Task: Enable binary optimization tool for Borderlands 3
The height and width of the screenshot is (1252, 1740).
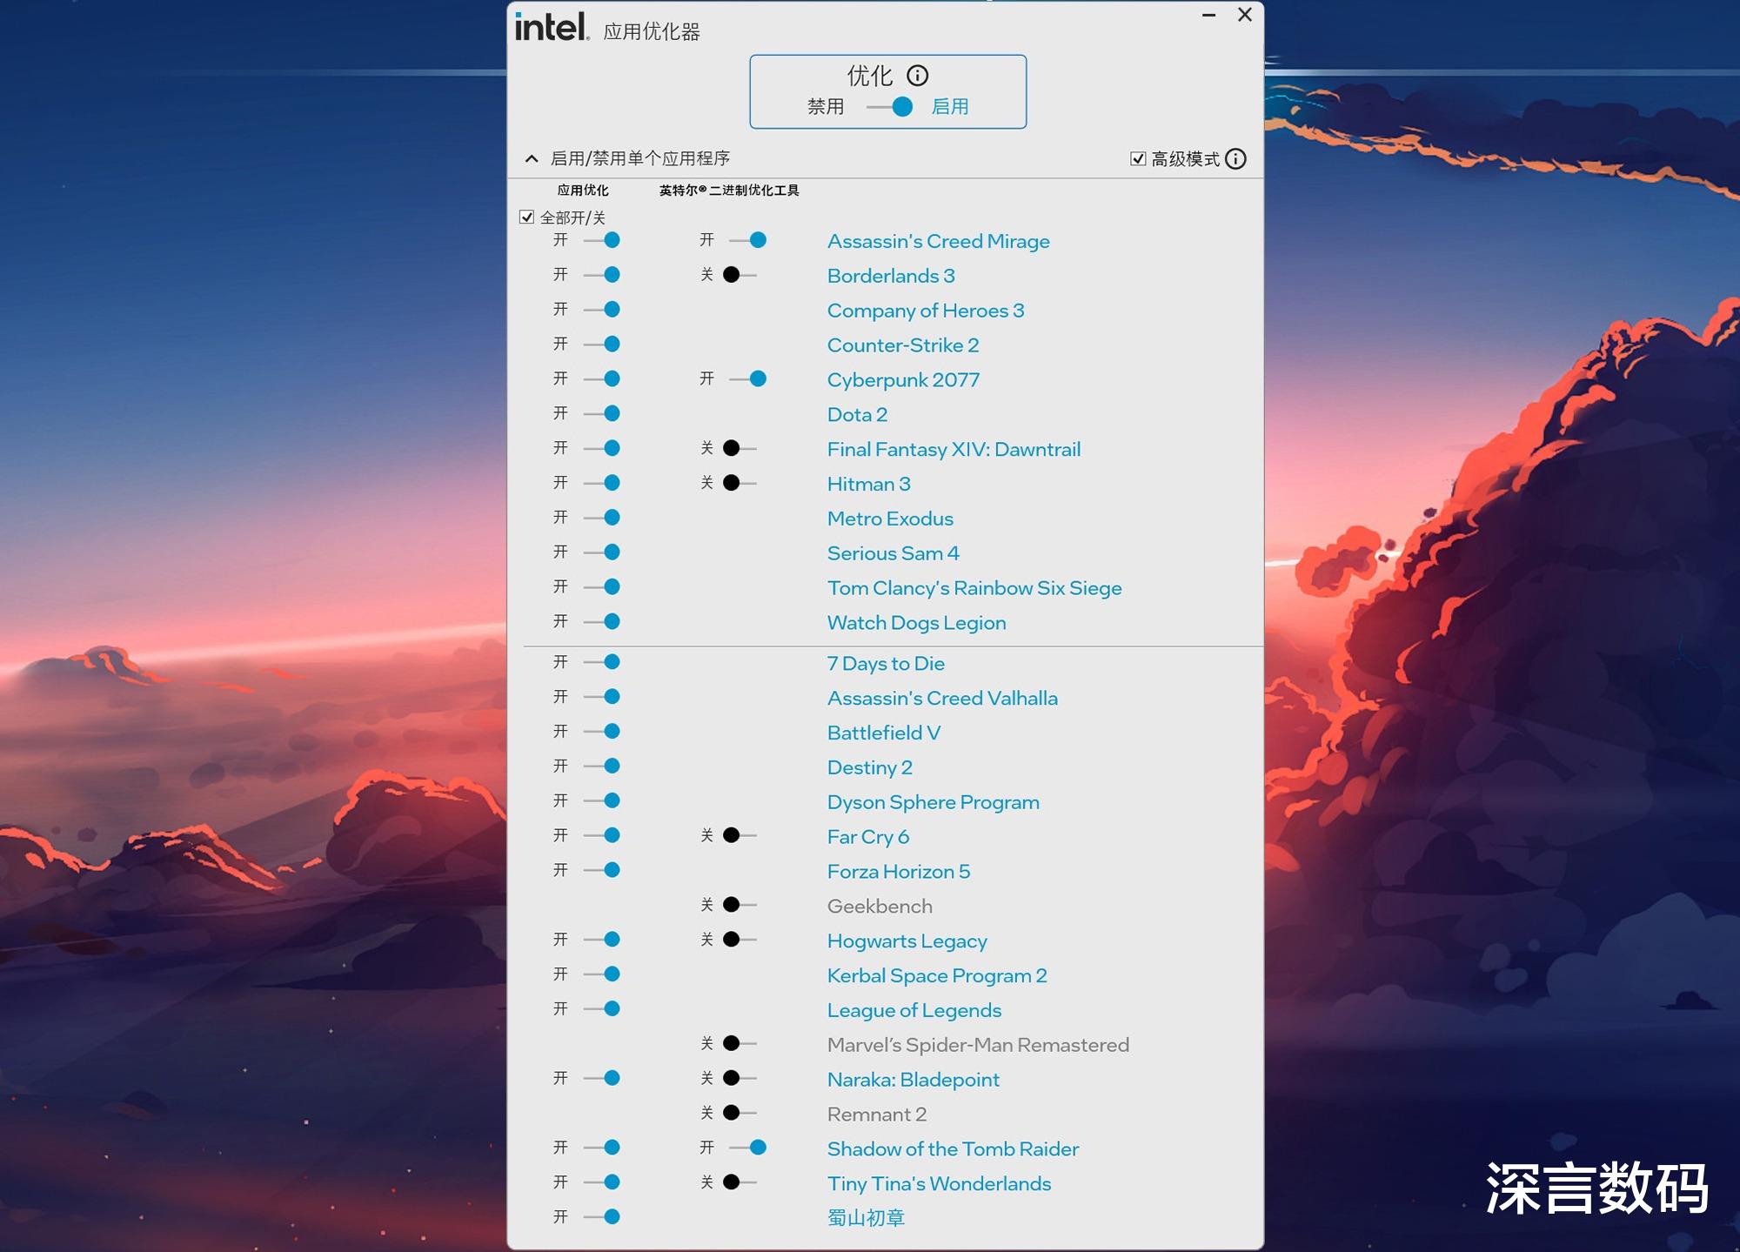Action: click(740, 275)
